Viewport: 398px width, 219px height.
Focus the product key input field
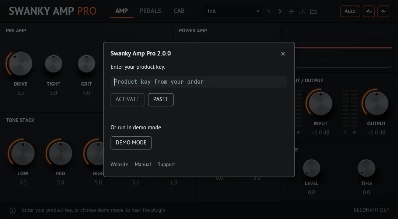coord(199,82)
